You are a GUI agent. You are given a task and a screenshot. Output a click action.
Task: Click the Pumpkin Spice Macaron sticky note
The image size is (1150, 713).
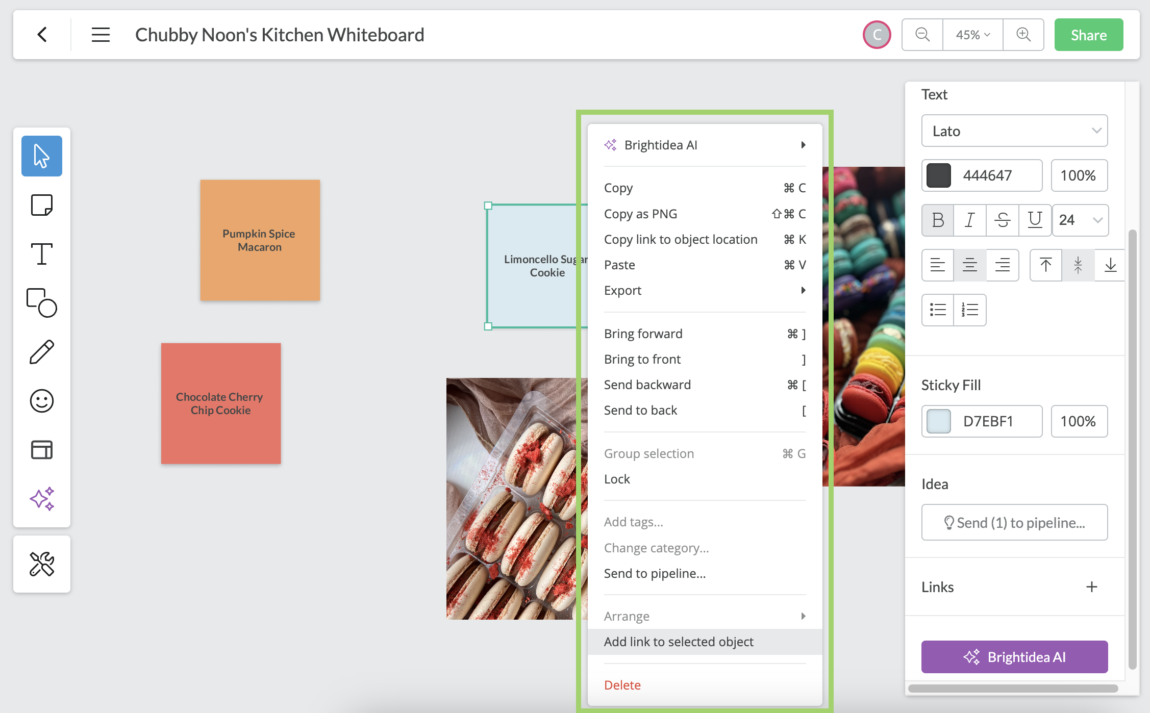(260, 240)
